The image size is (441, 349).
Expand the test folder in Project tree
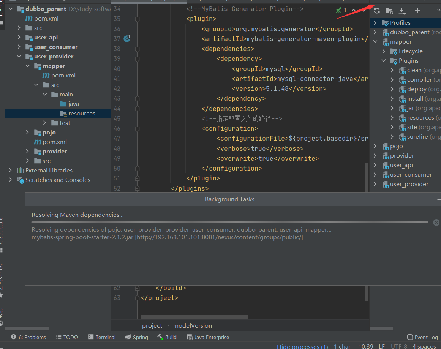point(45,123)
